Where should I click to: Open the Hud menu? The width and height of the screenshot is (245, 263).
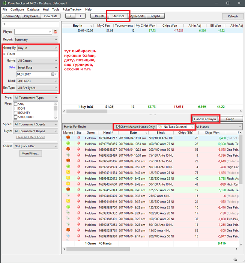(x=46, y=9)
